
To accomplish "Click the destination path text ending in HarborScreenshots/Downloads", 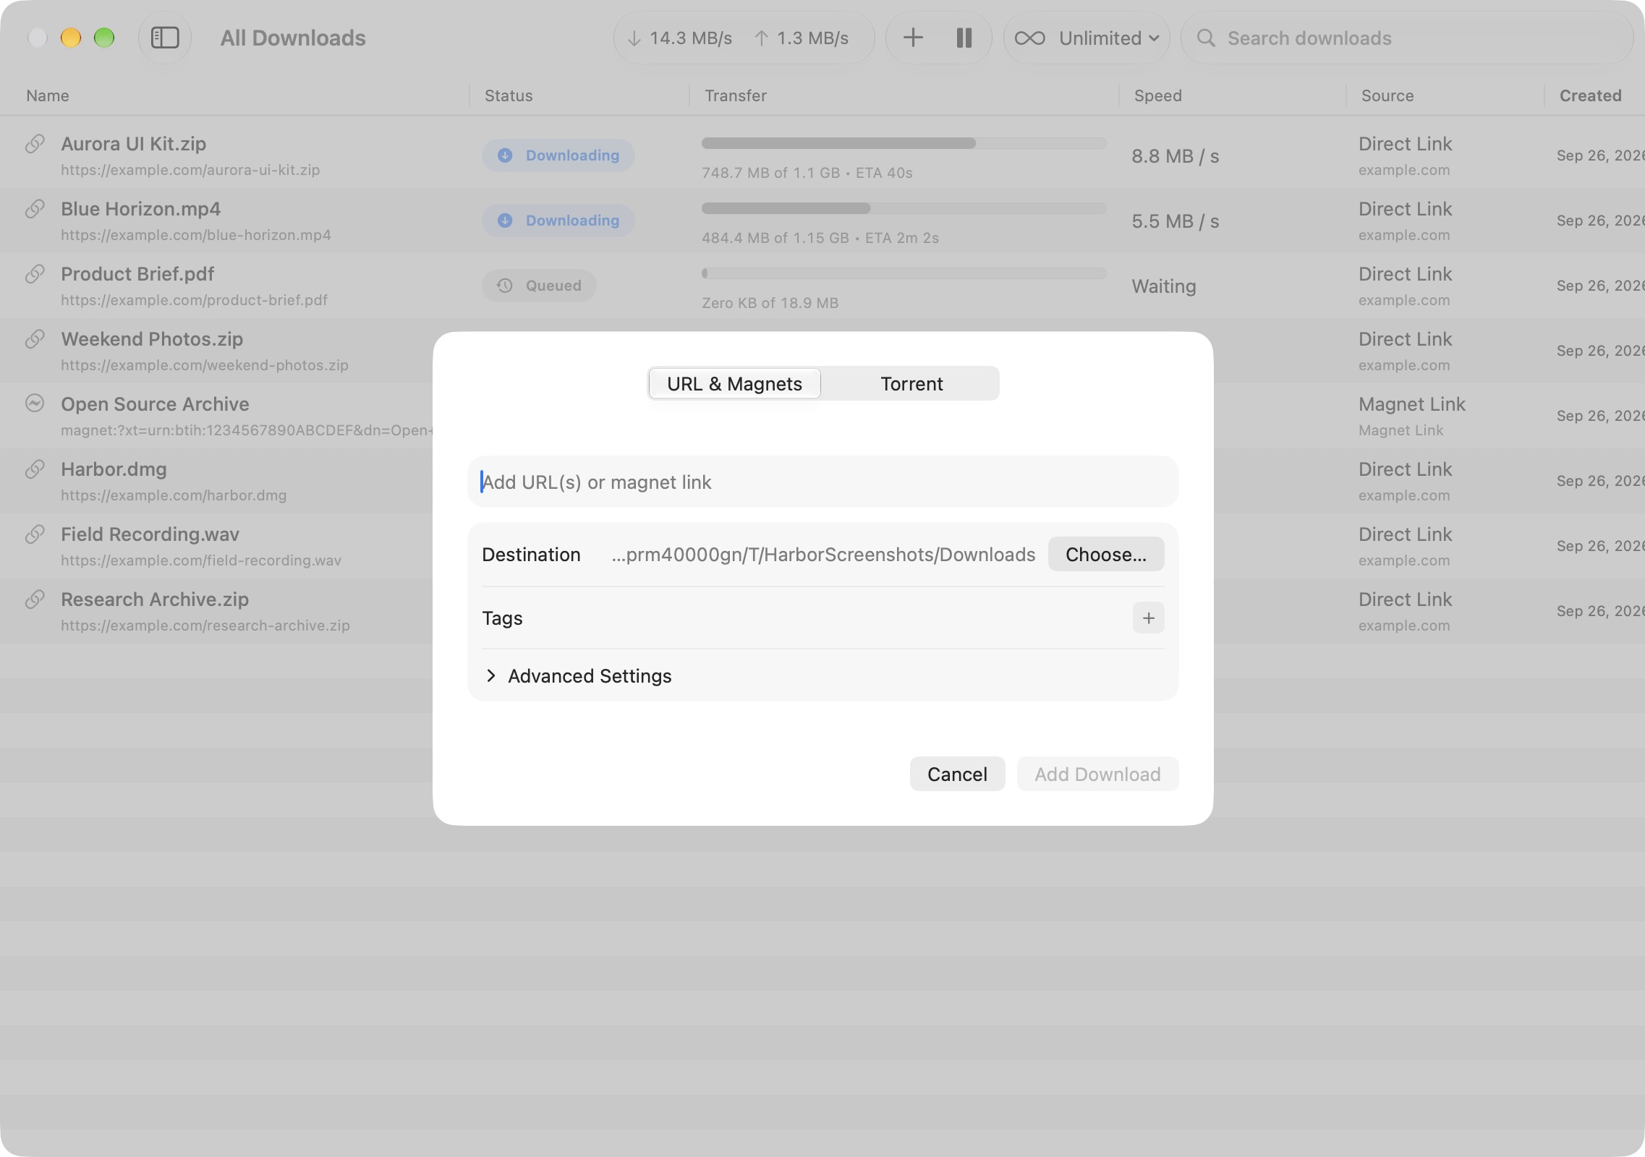I will (x=823, y=554).
